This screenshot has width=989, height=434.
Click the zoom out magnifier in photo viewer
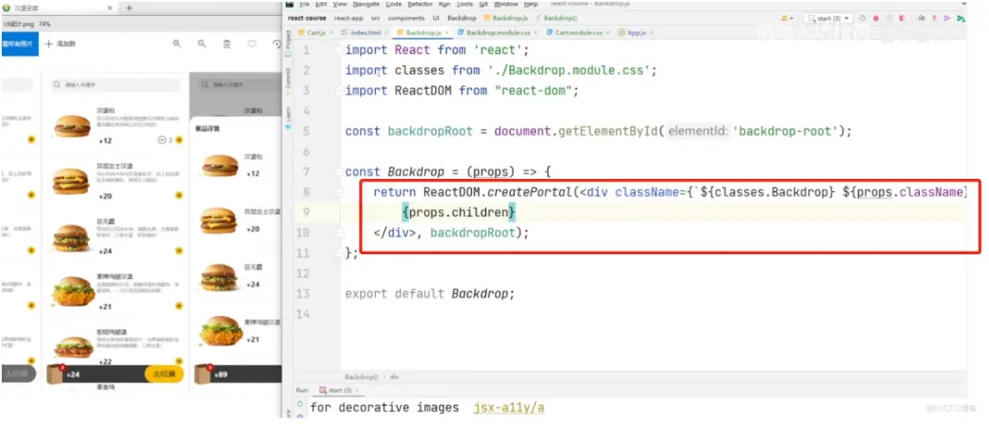202,43
